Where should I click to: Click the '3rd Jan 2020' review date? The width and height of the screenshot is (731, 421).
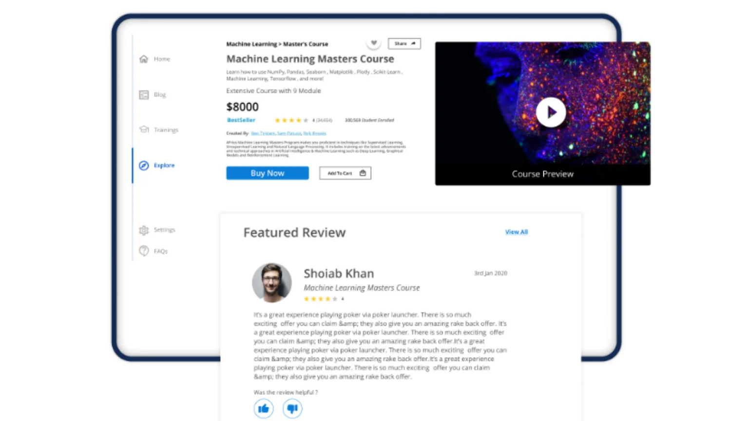click(x=491, y=273)
